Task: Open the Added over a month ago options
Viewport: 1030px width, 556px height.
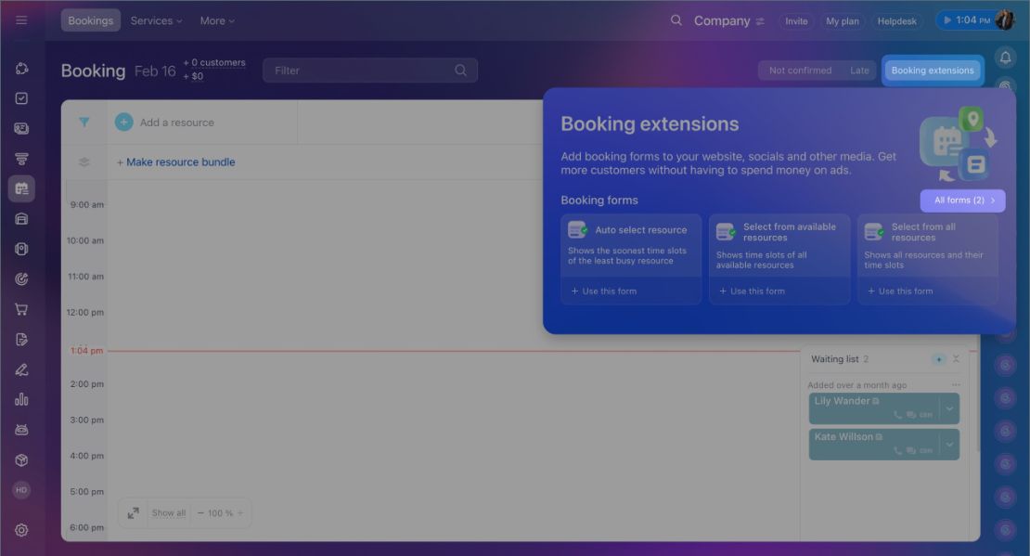Action: pyautogui.click(x=956, y=385)
